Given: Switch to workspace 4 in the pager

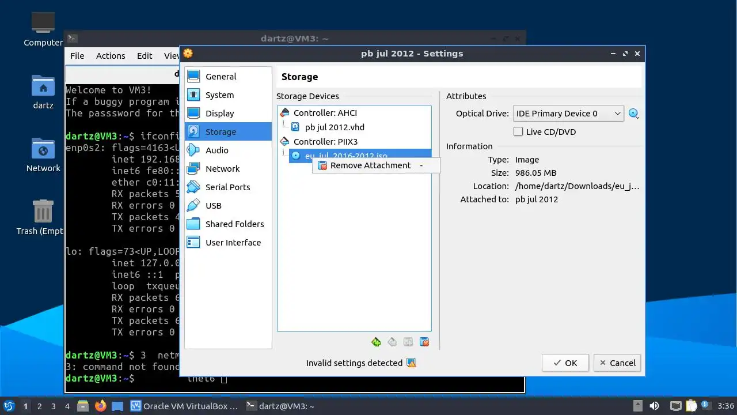Looking at the screenshot, I should (67, 406).
